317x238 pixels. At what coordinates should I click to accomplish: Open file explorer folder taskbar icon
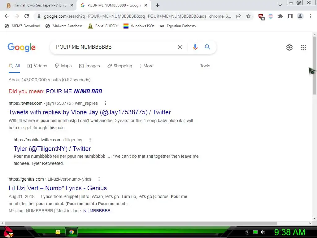58,232
